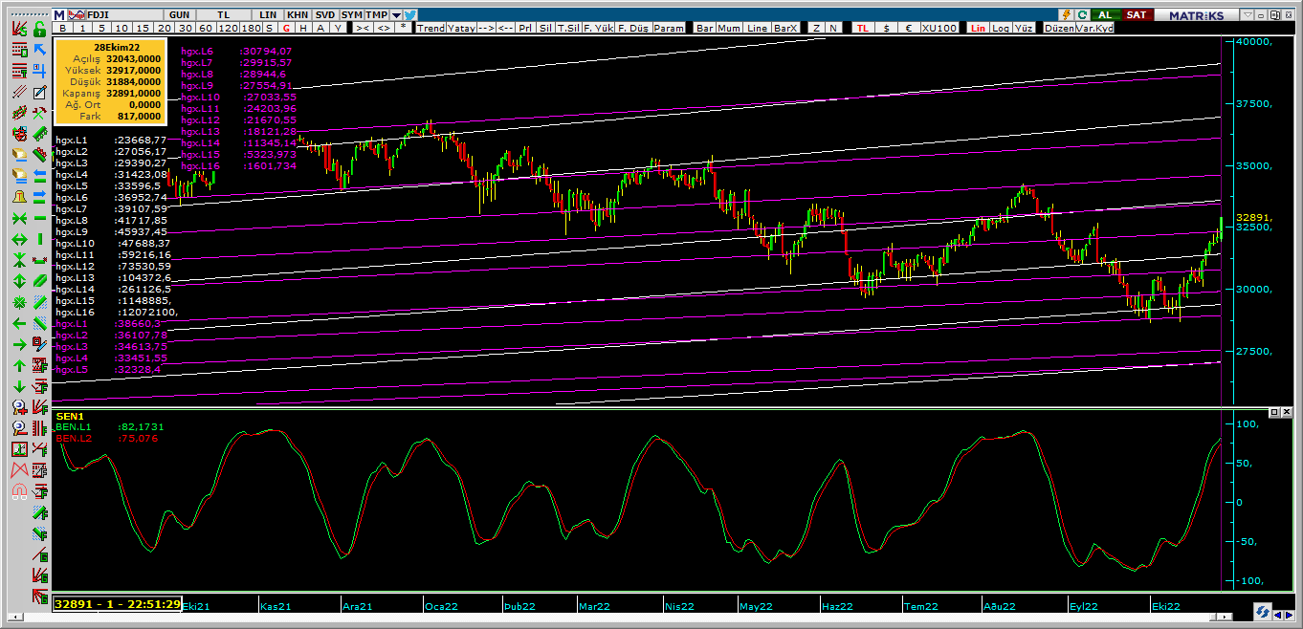Select the Log scale option
The image size is (1303, 629).
[x=1001, y=28]
